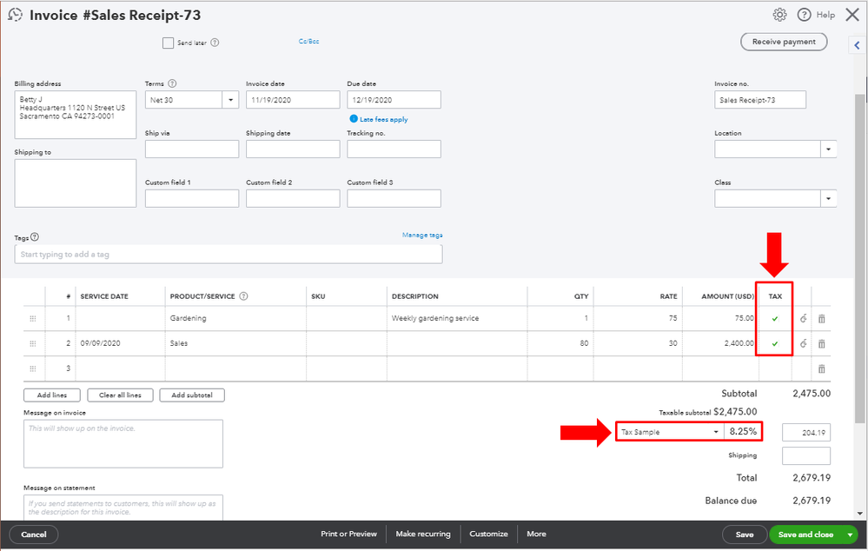Delete the Sales line with trash icon

click(x=821, y=343)
